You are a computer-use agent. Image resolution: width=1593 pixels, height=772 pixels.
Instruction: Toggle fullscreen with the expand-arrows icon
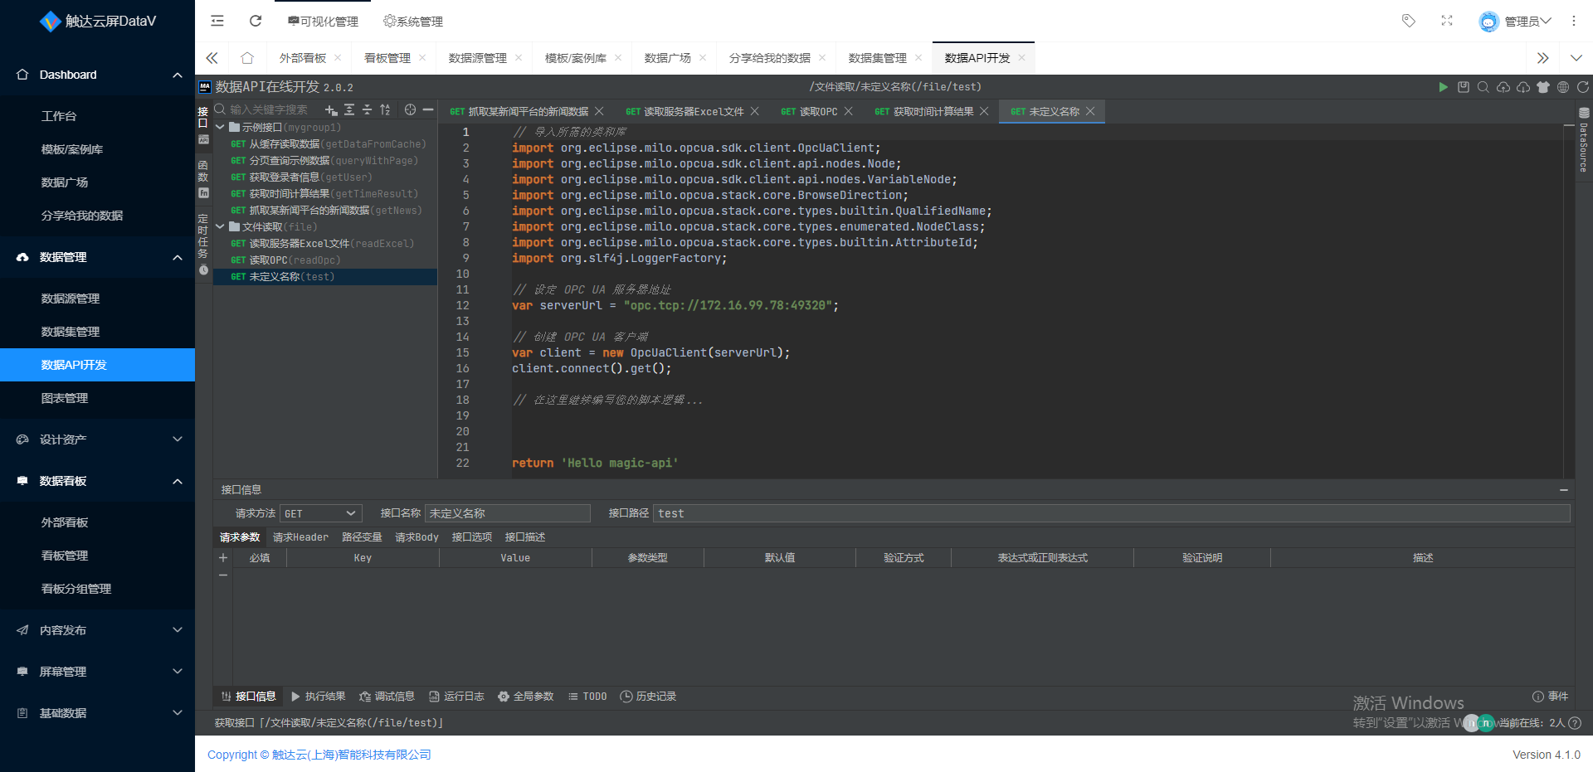1447,21
